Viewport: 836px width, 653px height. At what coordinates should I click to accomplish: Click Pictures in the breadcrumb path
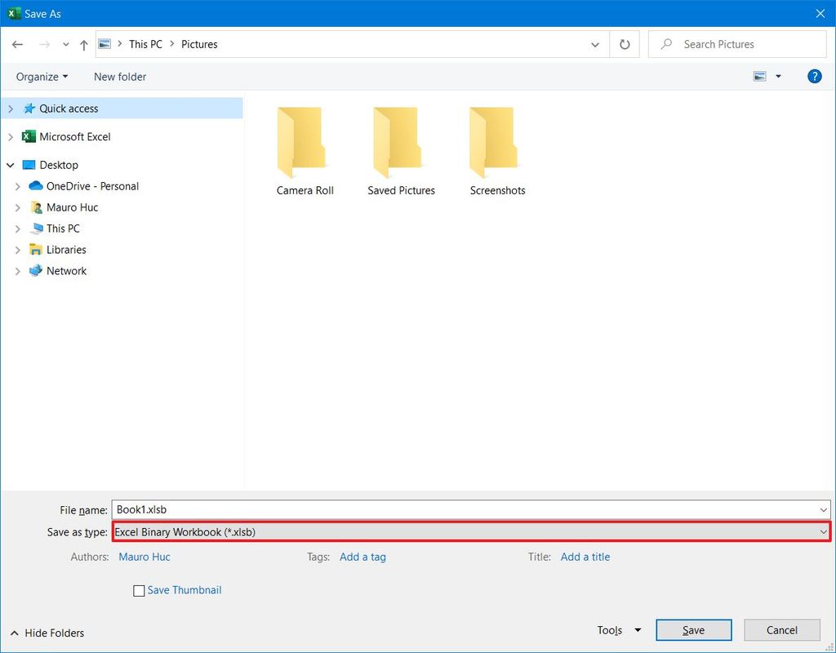[x=198, y=44]
